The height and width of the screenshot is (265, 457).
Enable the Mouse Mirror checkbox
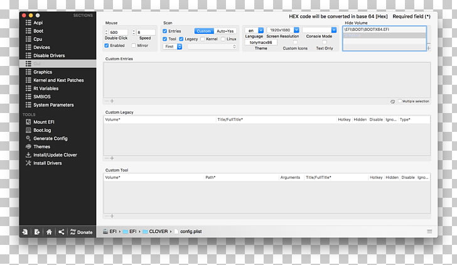pos(134,45)
